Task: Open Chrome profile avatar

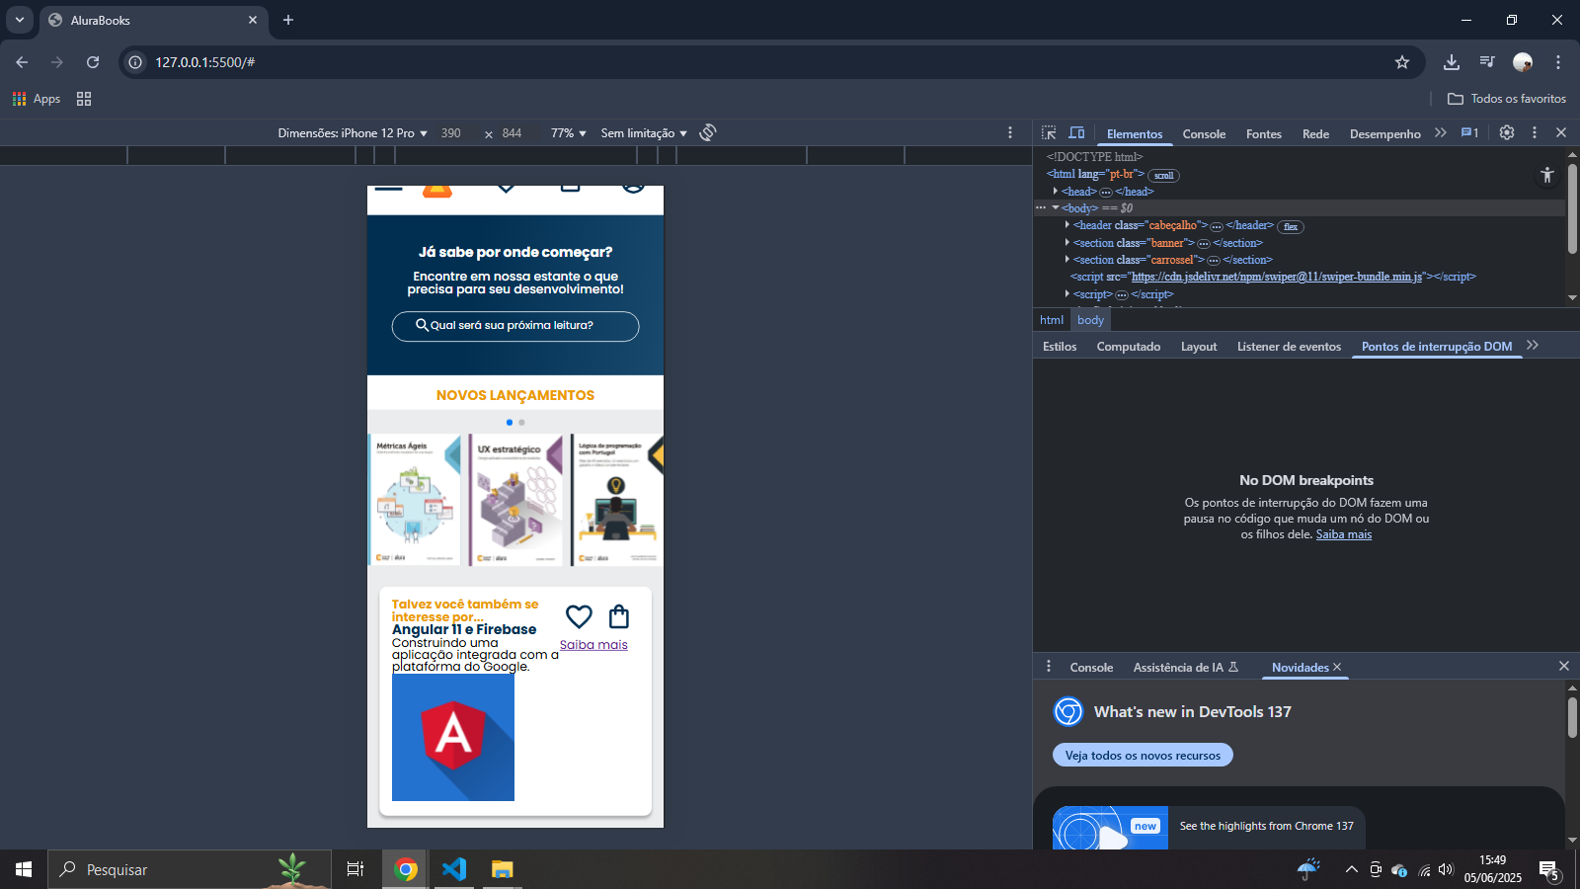Action: (x=1523, y=62)
